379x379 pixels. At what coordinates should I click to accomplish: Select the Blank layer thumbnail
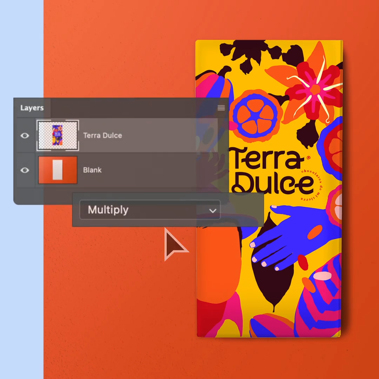(58, 170)
